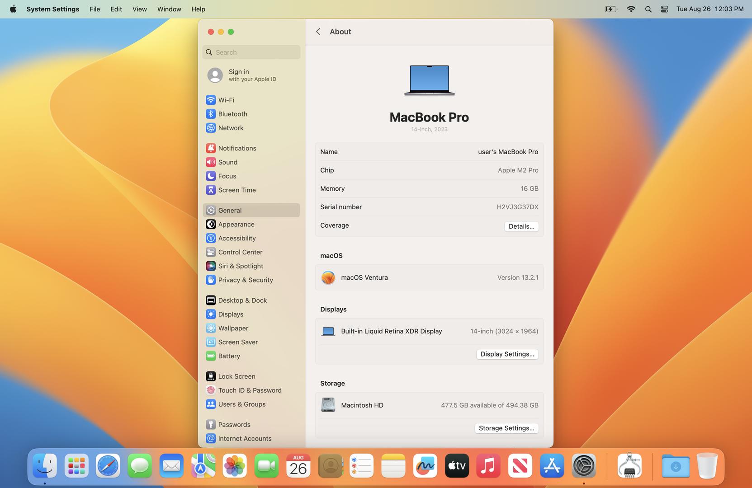This screenshot has width=752, height=488.
Task: Click Built-in Liquid Retina XDR Display row
Action: [429, 331]
